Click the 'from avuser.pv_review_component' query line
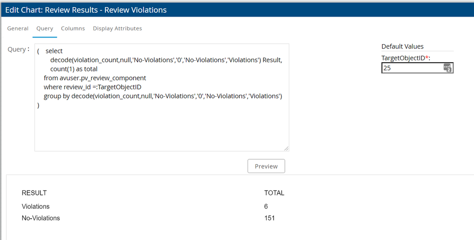 tap(95, 78)
